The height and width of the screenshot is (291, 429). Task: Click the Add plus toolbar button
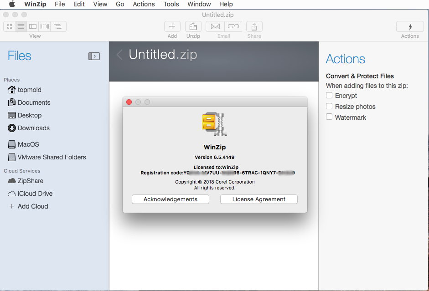coord(172,26)
